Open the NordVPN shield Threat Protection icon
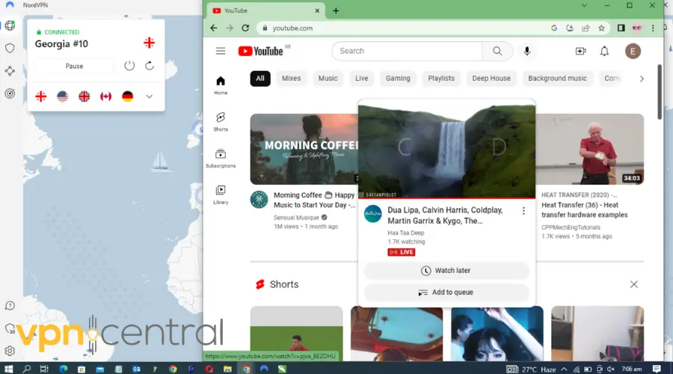Viewport: 673px width, 374px height. click(10, 48)
